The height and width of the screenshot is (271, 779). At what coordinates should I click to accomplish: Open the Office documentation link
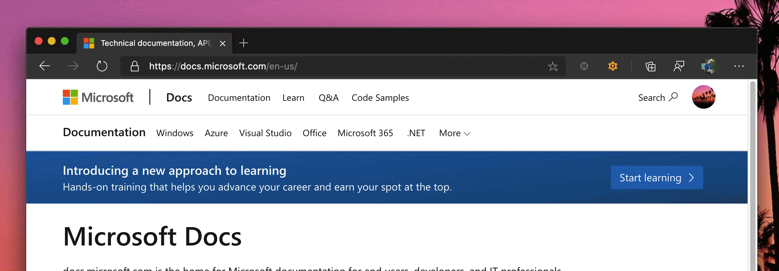pos(314,133)
